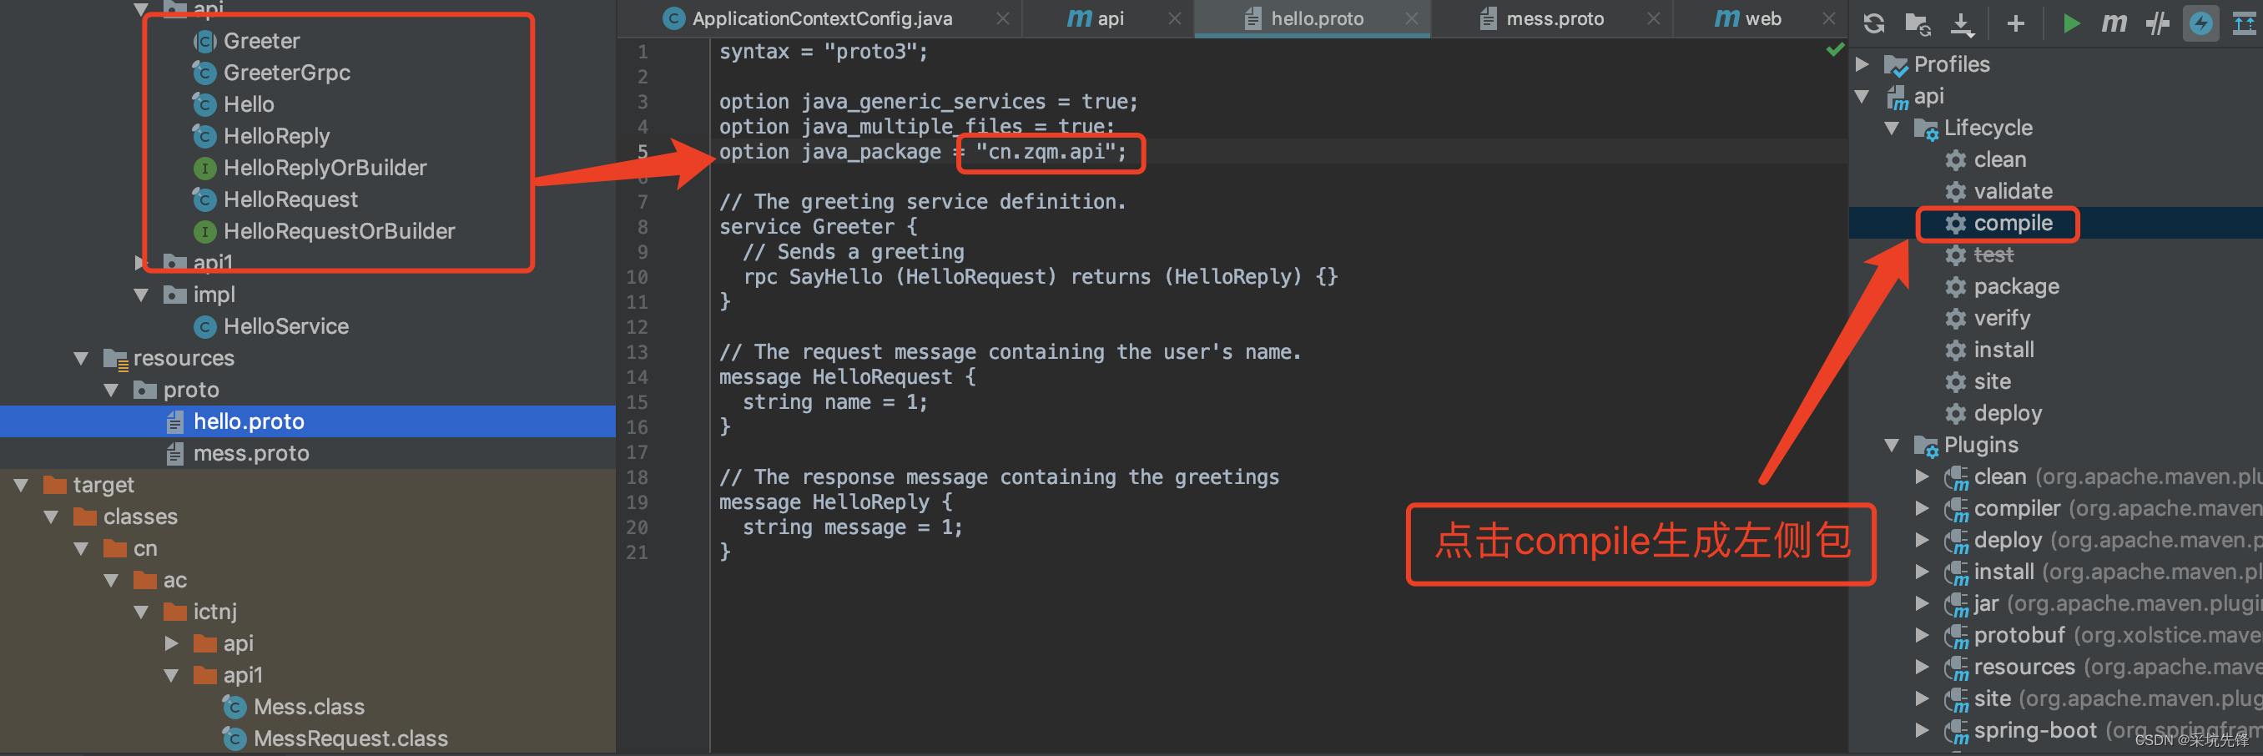
Task: Click the generate sources folder icon
Action: 1917,23
